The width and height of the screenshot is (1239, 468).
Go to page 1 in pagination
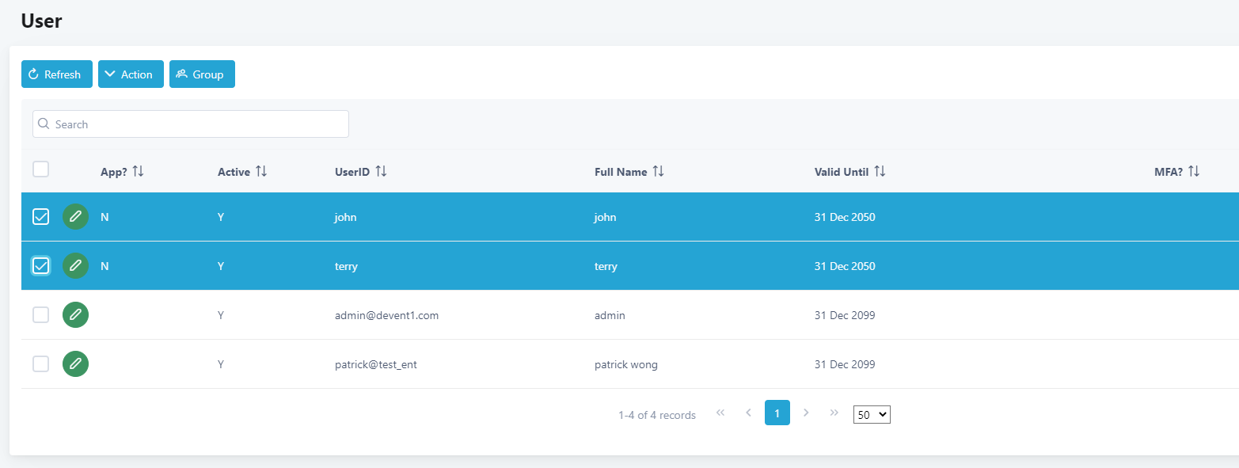click(777, 413)
